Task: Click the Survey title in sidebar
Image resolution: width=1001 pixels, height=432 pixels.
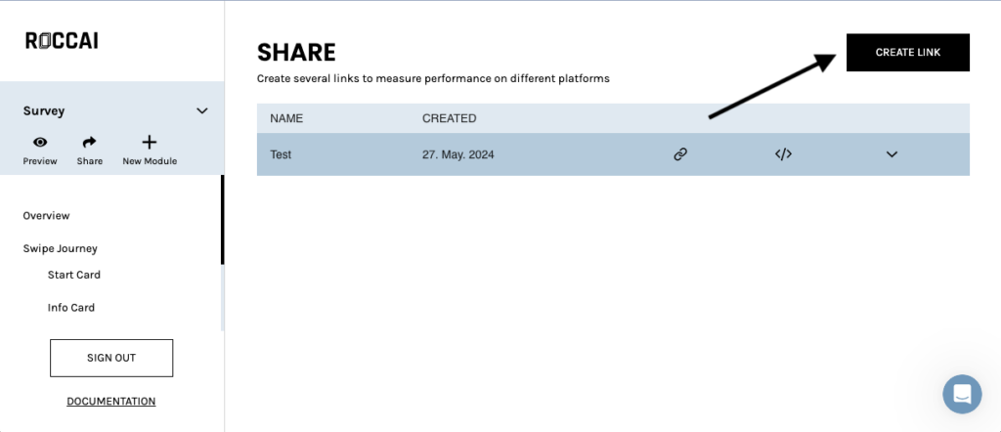Action: (44, 111)
